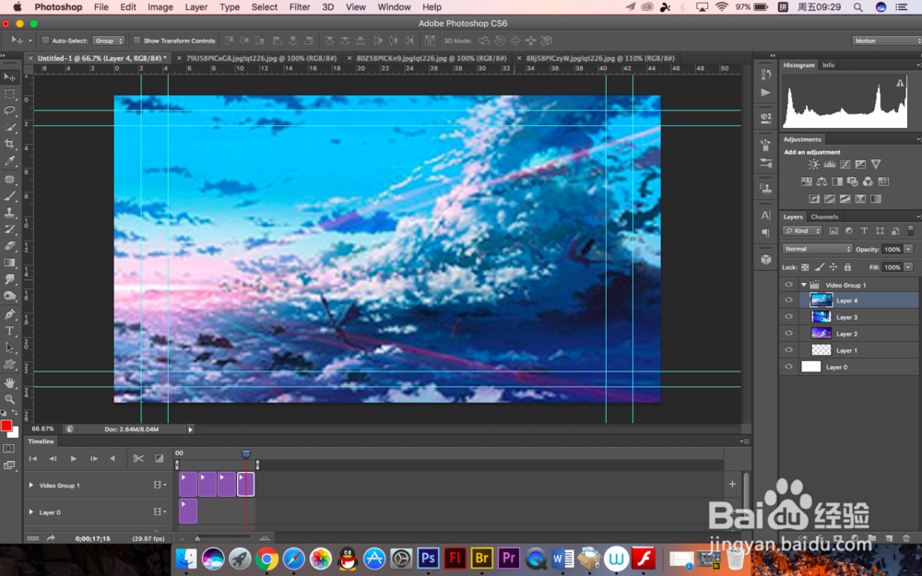Select the Zoom tool

(x=10, y=399)
